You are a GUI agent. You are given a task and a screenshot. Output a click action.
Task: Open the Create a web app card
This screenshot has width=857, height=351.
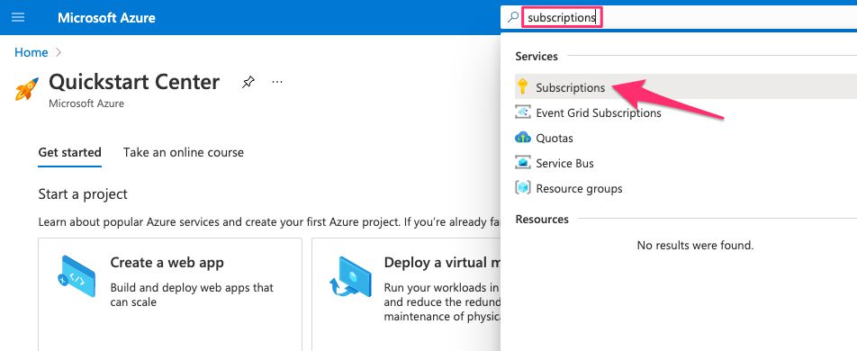pos(170,294)
